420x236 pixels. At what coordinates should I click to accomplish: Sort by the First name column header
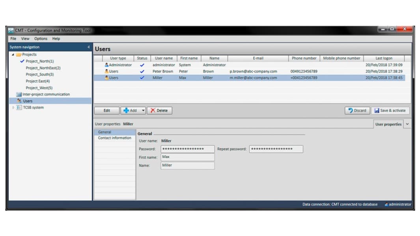pyautogui.click(x=189, y=58)
